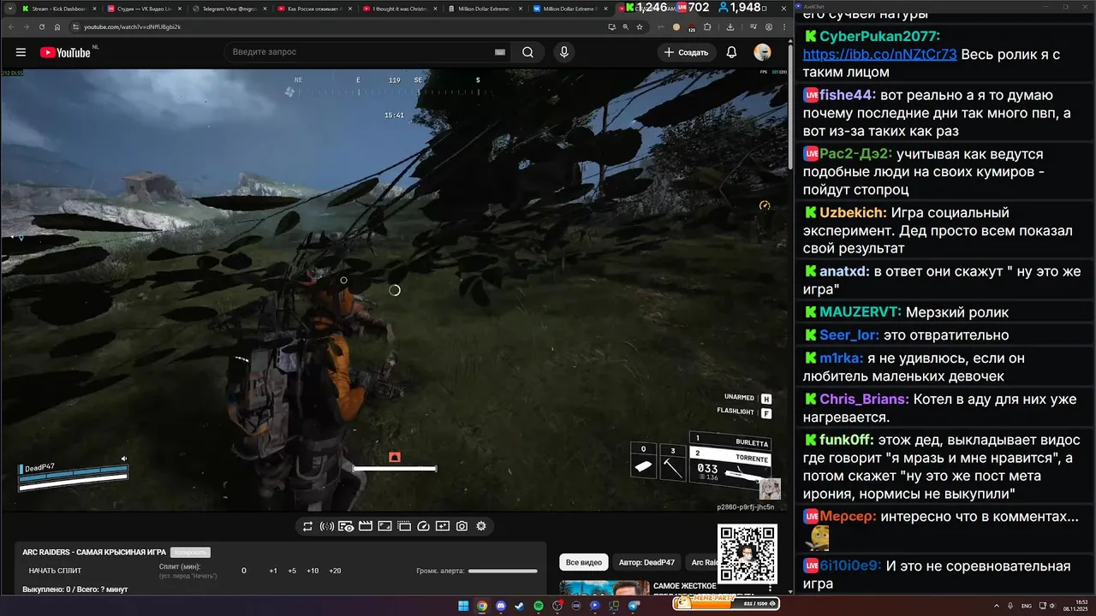Click the card-with-eye visibility icon
The image size is (1096, 616).
346,526
